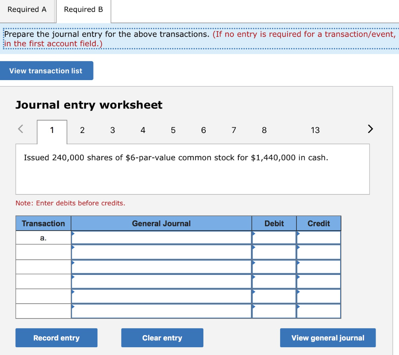Click the Credit field in row a.
The image size is (399, 355).
pos(319,238)
